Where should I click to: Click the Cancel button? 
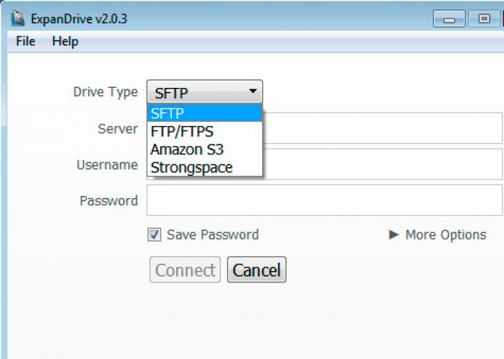point(257,270)
